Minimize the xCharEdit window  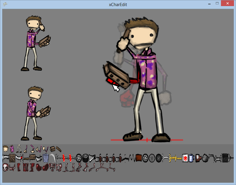(x=209, y=3)
